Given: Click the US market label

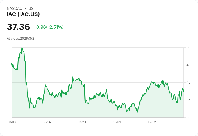Looking at the screenshot, I should tap(31, 9).
